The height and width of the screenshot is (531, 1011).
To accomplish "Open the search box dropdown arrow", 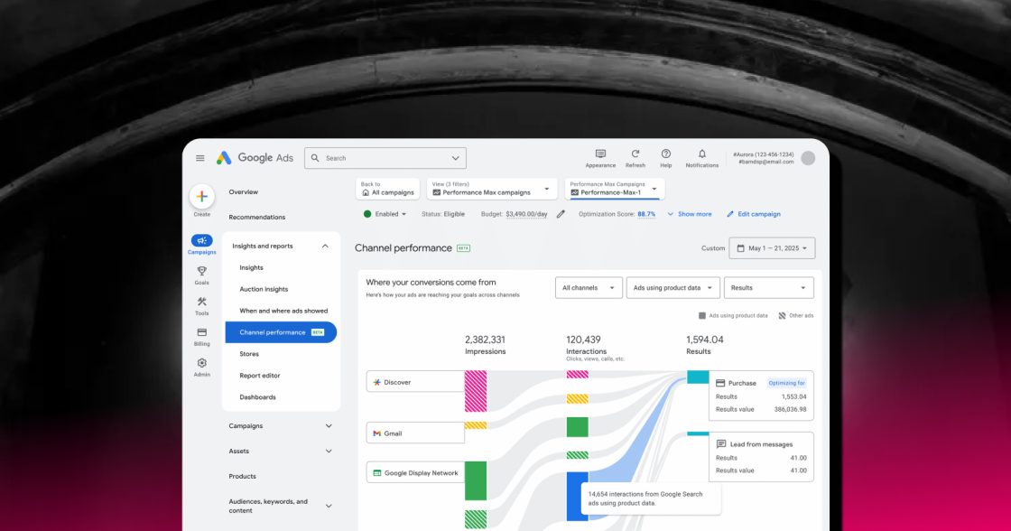I will 455,158.
